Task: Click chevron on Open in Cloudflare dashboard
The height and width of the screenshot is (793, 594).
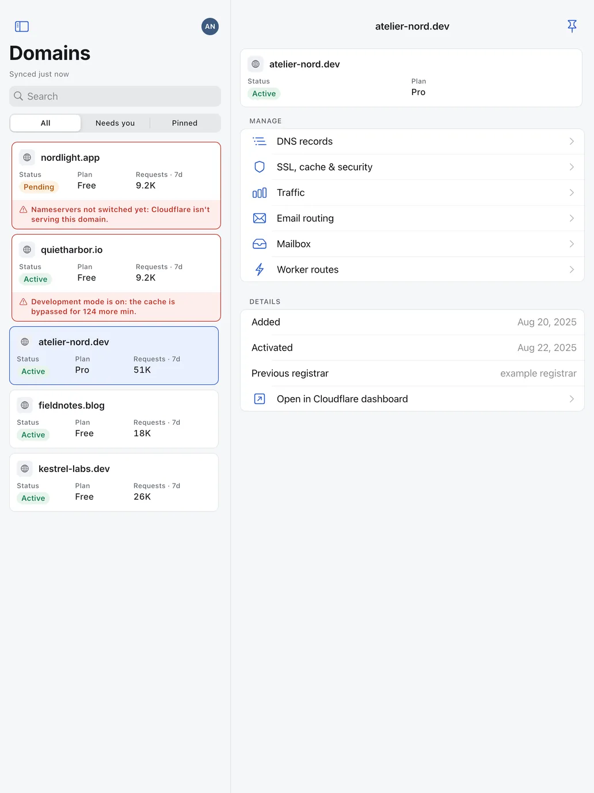Action: [x=572, y=399]
